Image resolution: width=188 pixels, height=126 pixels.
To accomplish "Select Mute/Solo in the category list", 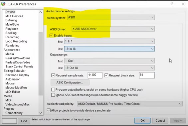I will click(12, 24).
